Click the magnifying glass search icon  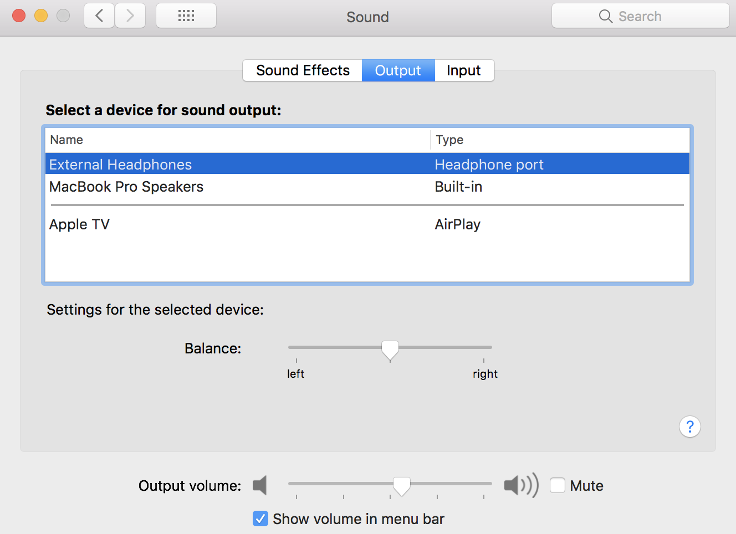coord(605,17)
